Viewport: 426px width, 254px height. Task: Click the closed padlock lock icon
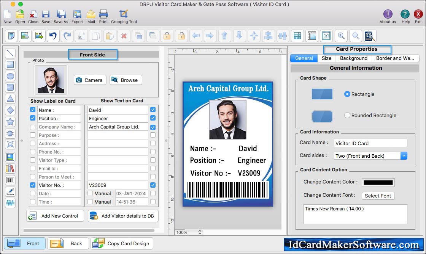[x=167, y=36]
